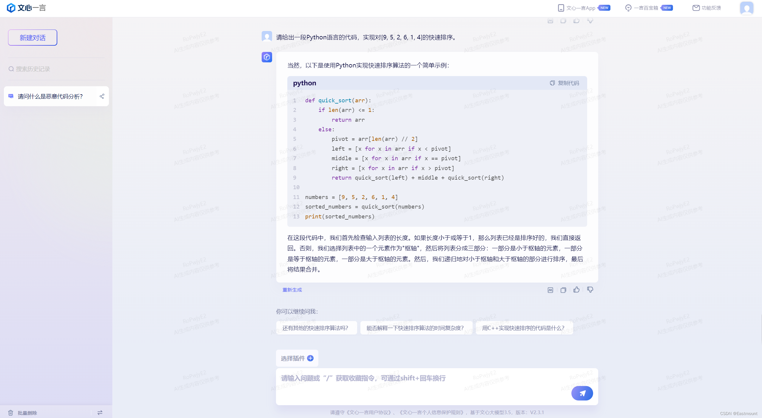Click the thumbs-up icon under the answer
The width and height of the screenshot is (762, 418).
(x=576, y=290)
